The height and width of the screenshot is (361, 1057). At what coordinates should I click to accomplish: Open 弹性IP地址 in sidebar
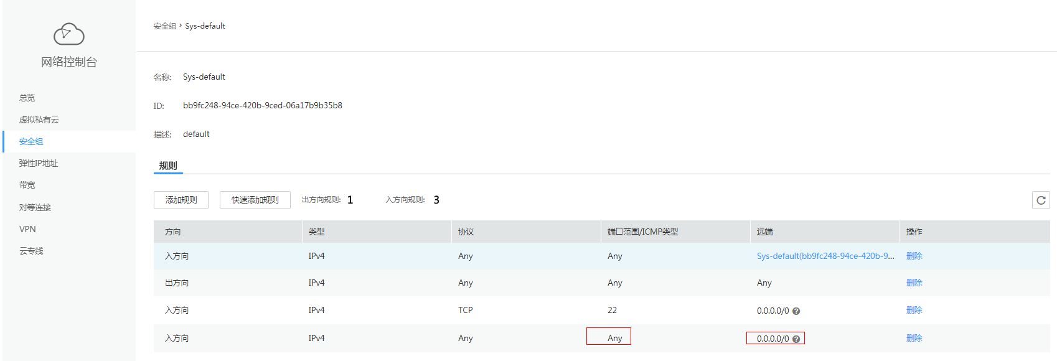coord(39,163)
